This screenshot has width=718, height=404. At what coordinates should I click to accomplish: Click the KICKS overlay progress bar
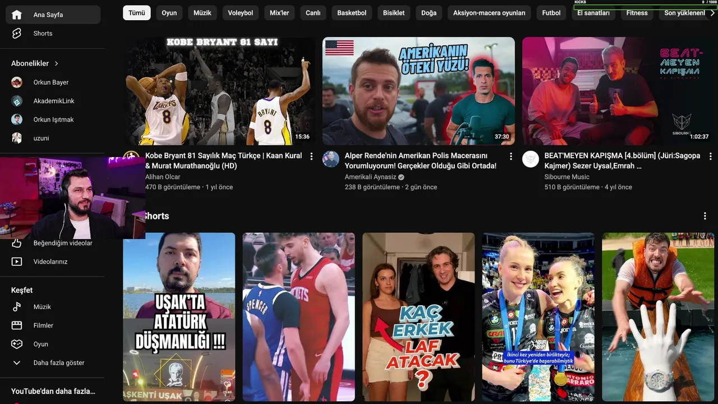pyautogui.click(x=646, y=7)
